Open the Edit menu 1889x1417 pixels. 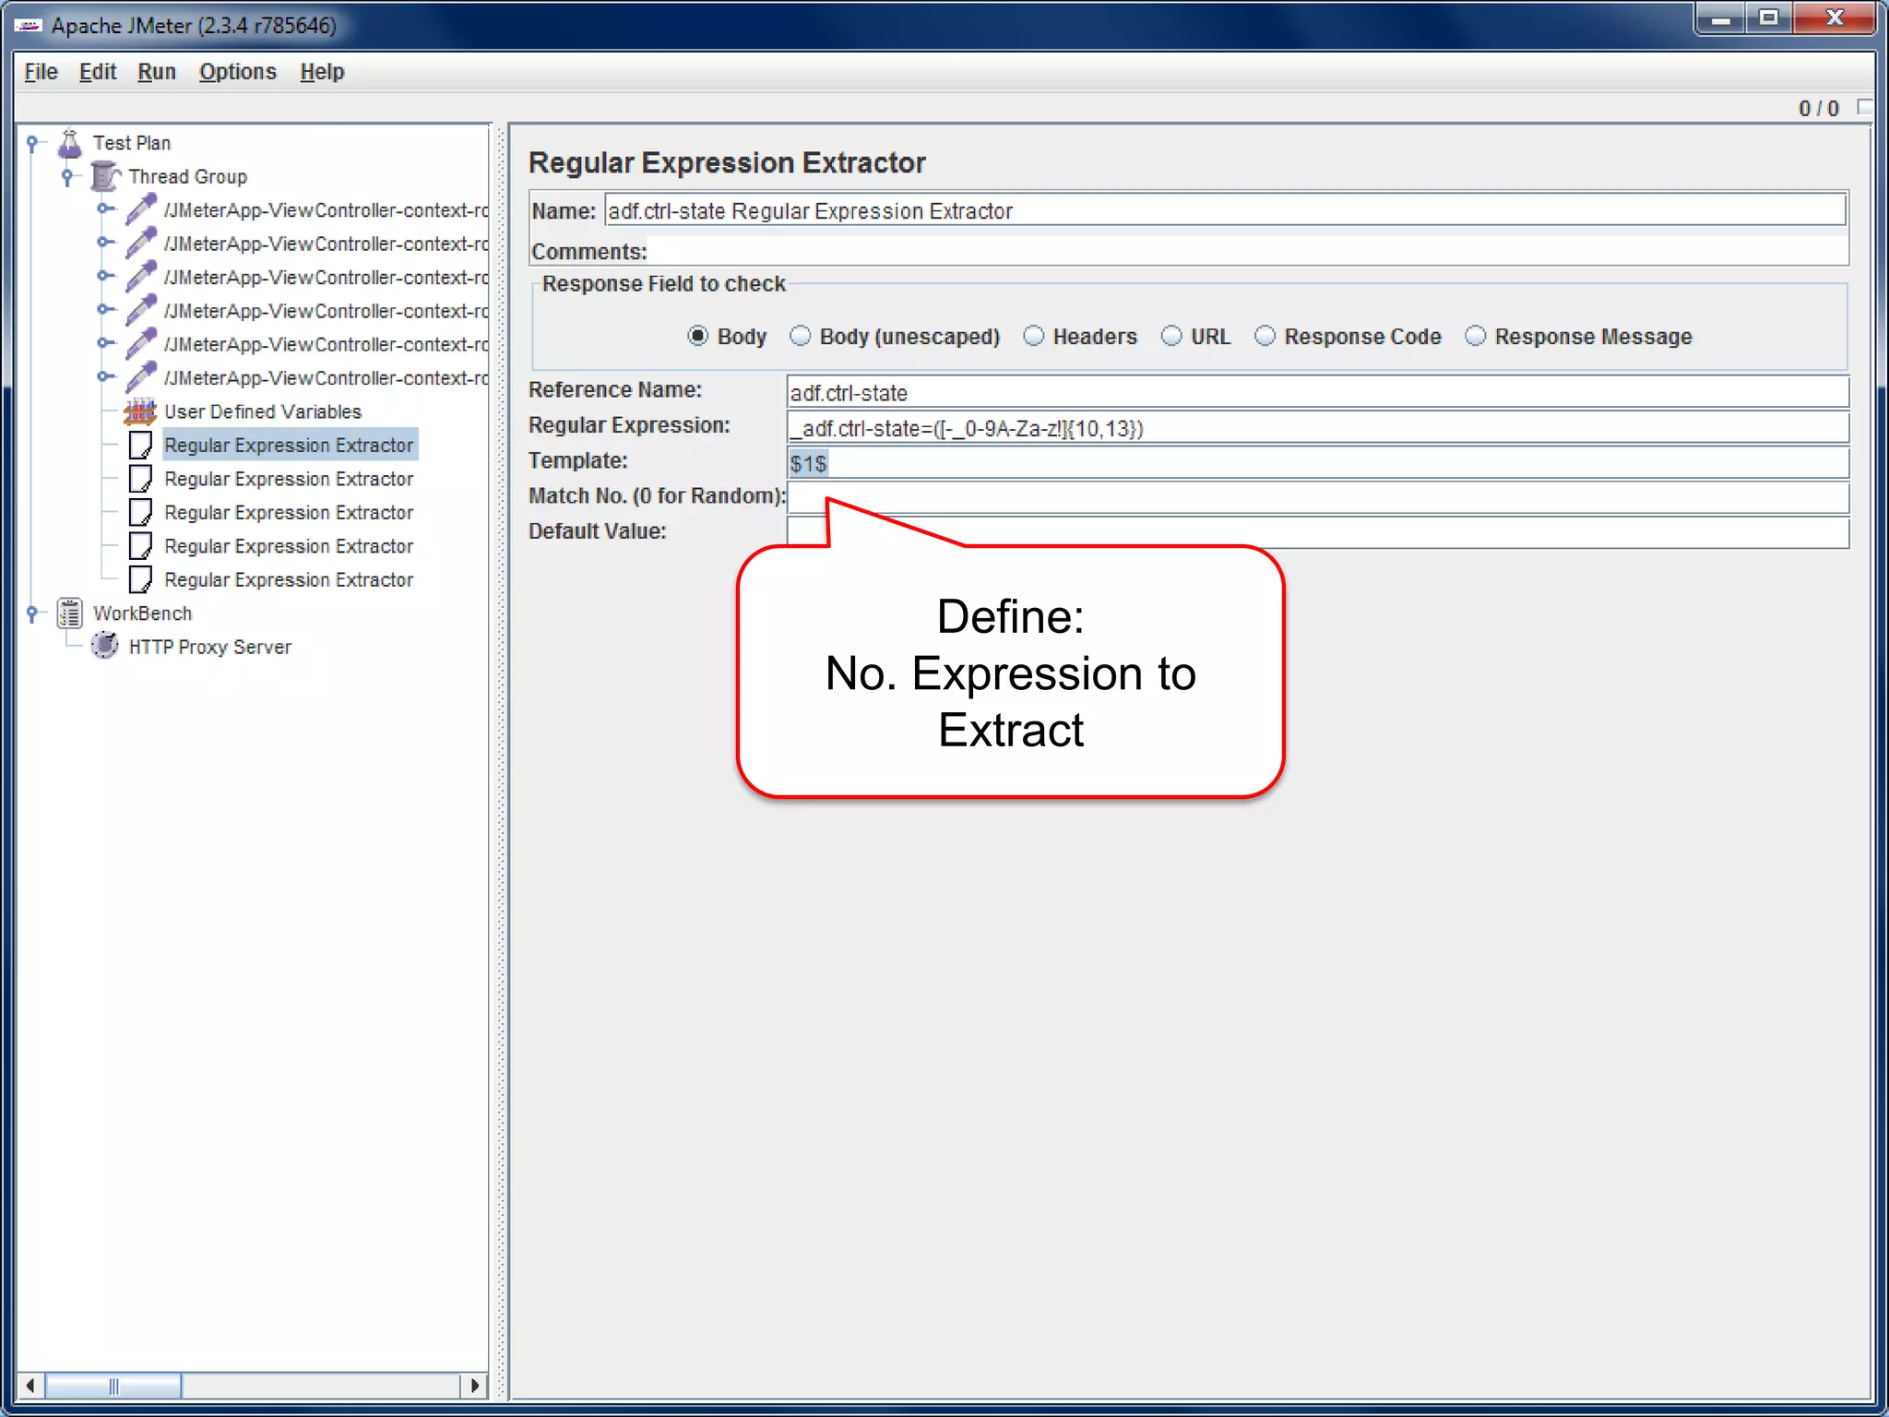click(x=97, y=72)
